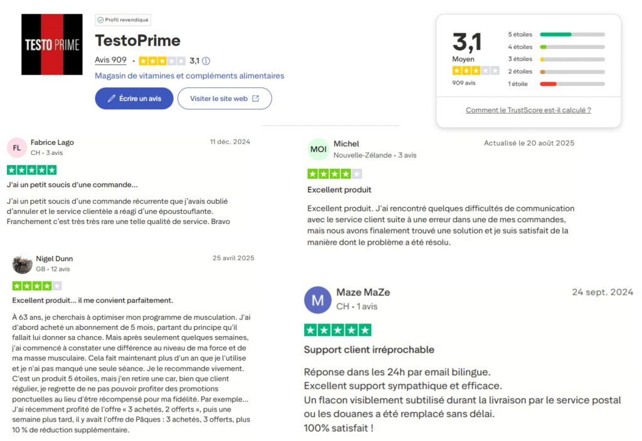Click the yellow header star rating

pyautogui.click(x=162, y=61)
